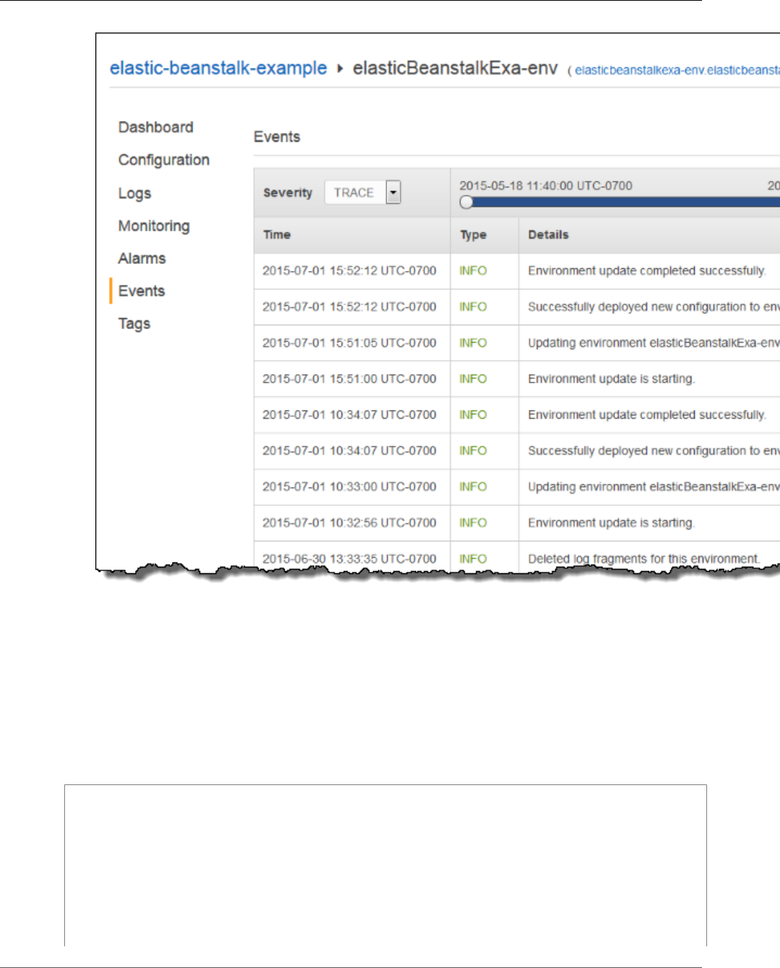Select the 2015-07-01 15:51:05 timestamp
The height and width of the screenshot is (968, 780).
[x=350, y=343]
